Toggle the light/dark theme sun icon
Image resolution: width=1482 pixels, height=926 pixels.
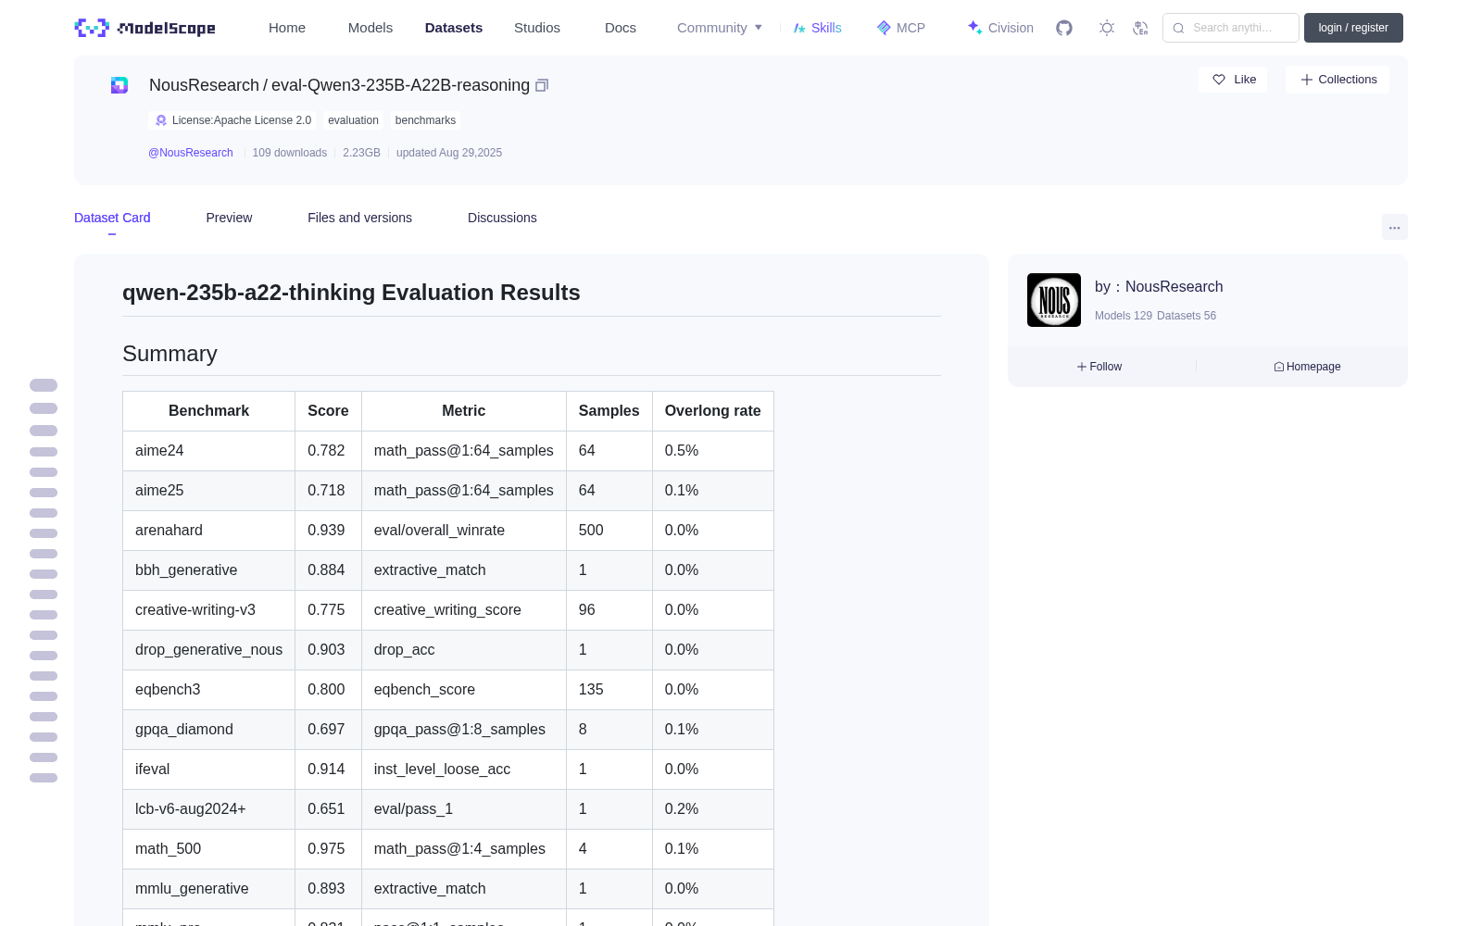click(x=1107, y=28)
